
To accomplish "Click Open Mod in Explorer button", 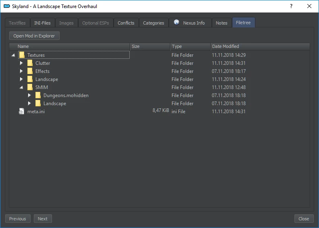I will coord(34,36).
